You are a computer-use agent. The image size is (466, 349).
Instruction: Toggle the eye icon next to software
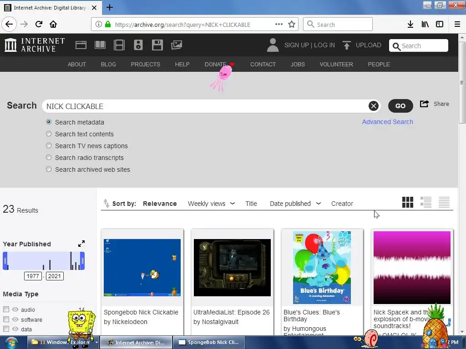click(15, 319)
